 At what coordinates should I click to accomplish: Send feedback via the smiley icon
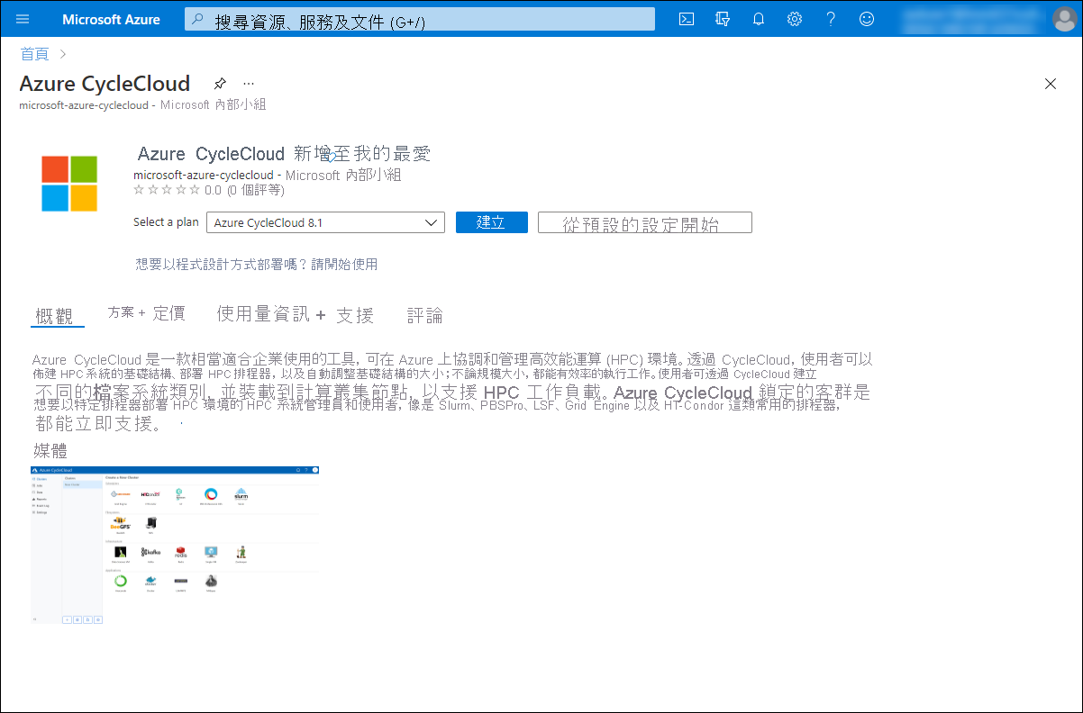click(x=866, y=18)
